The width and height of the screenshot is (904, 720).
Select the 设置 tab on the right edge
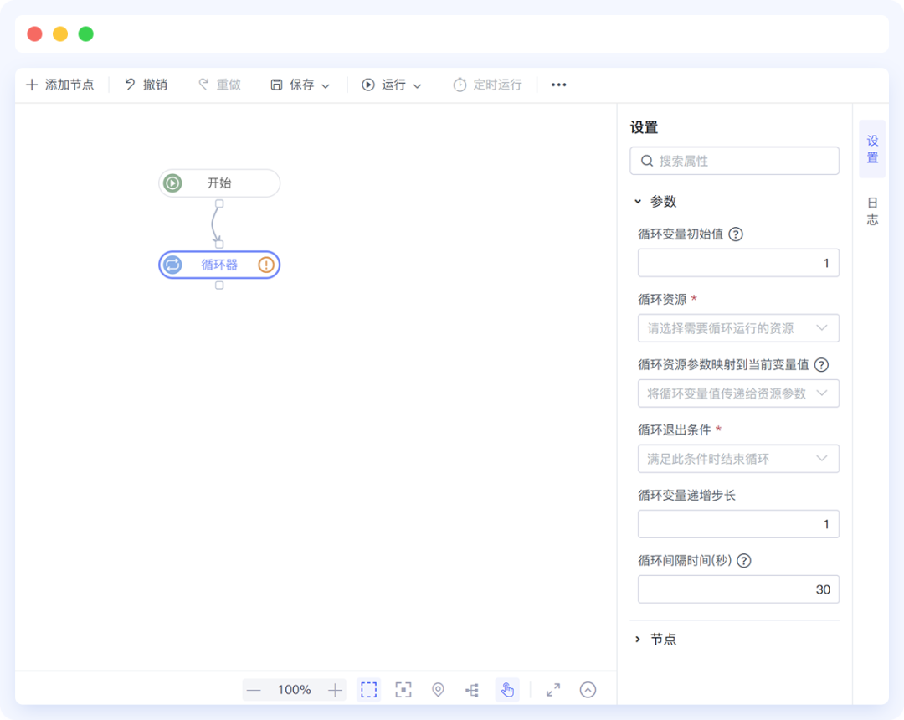click(x=872, y=147)
